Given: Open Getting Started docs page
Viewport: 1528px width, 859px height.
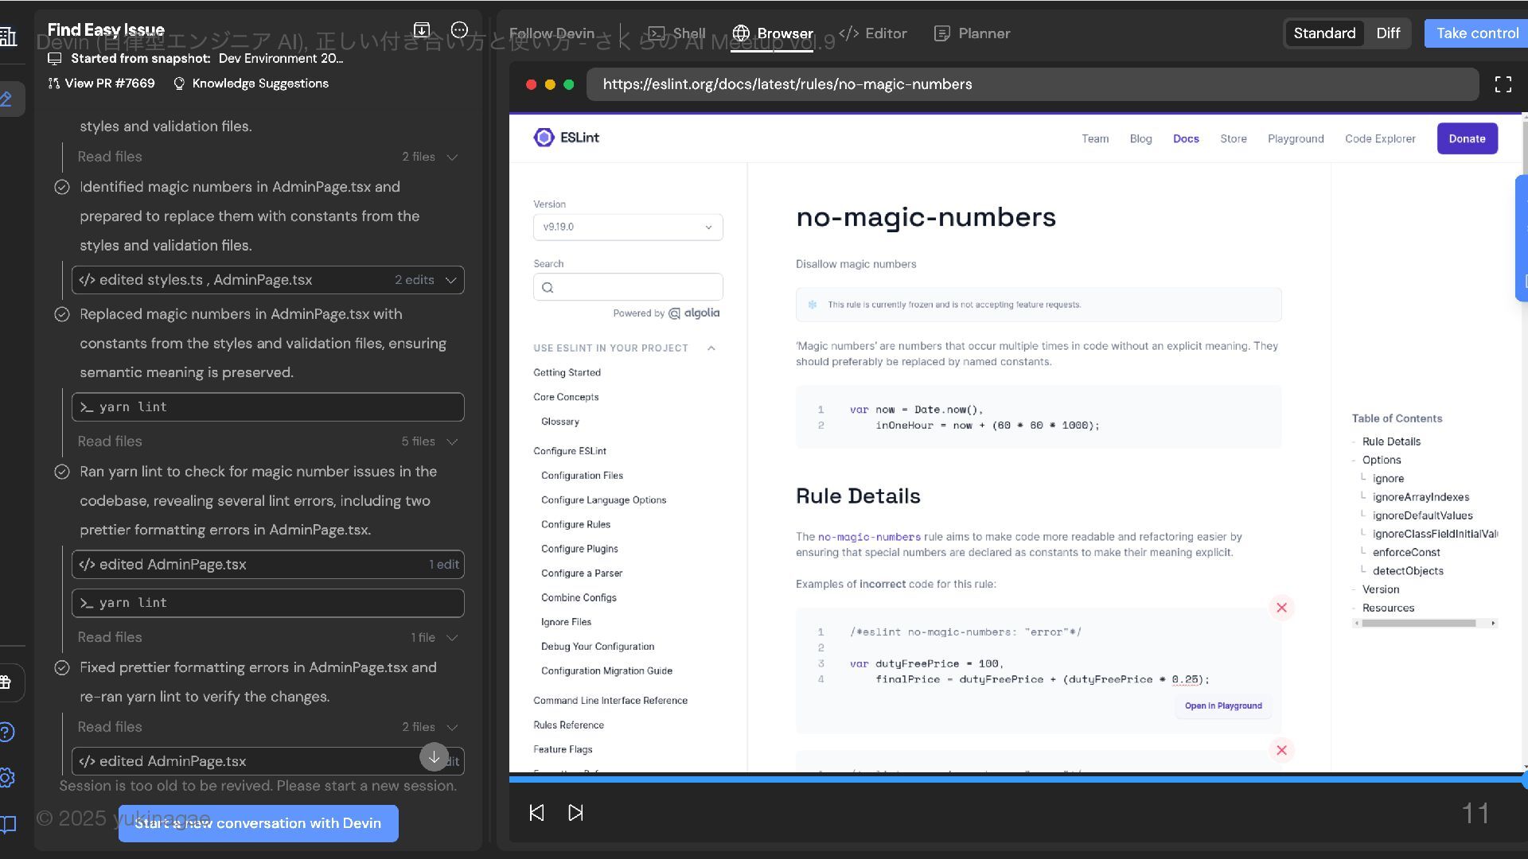Looking at the screenshot, I should [567, 372].
